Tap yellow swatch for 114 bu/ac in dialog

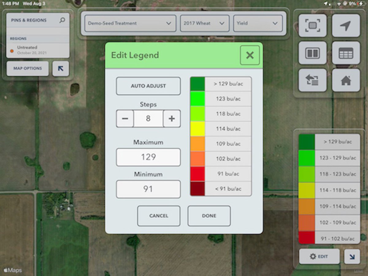pos(197,129)
